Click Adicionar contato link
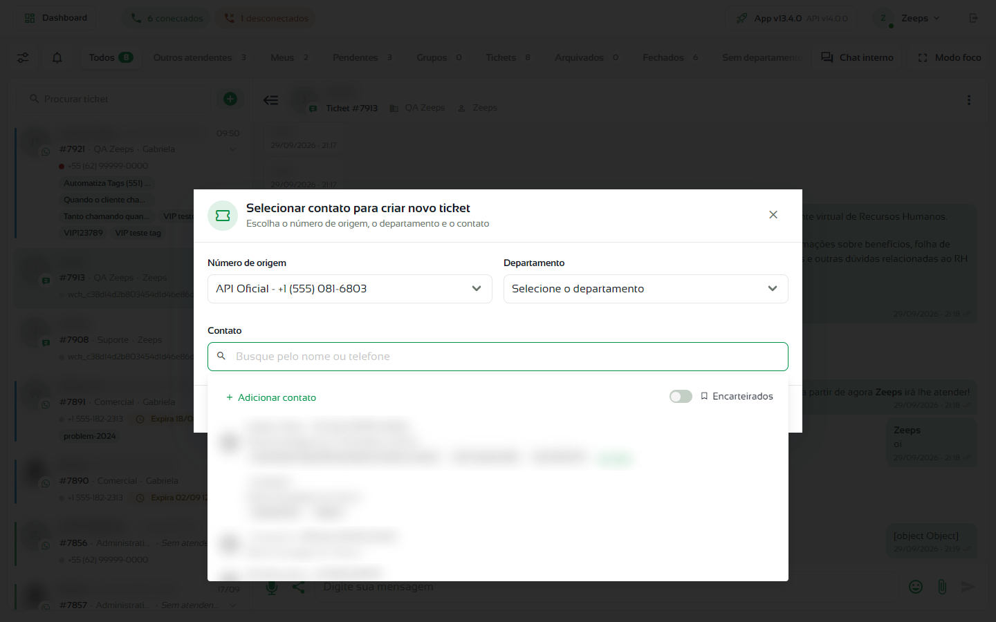 pyautogui.click(x=271, y=397)
